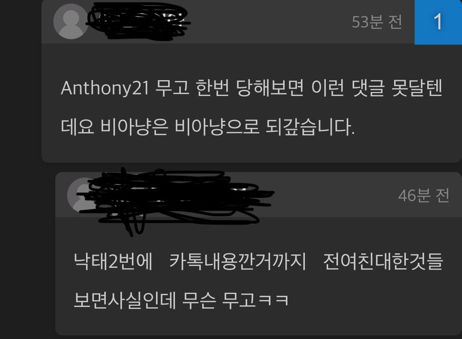Click the blue vote count badge showing 1
462x339 pixels.
click(x=438, y=22)
